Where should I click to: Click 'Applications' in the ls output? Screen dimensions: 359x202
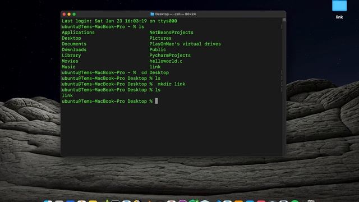tap(78, 33)
